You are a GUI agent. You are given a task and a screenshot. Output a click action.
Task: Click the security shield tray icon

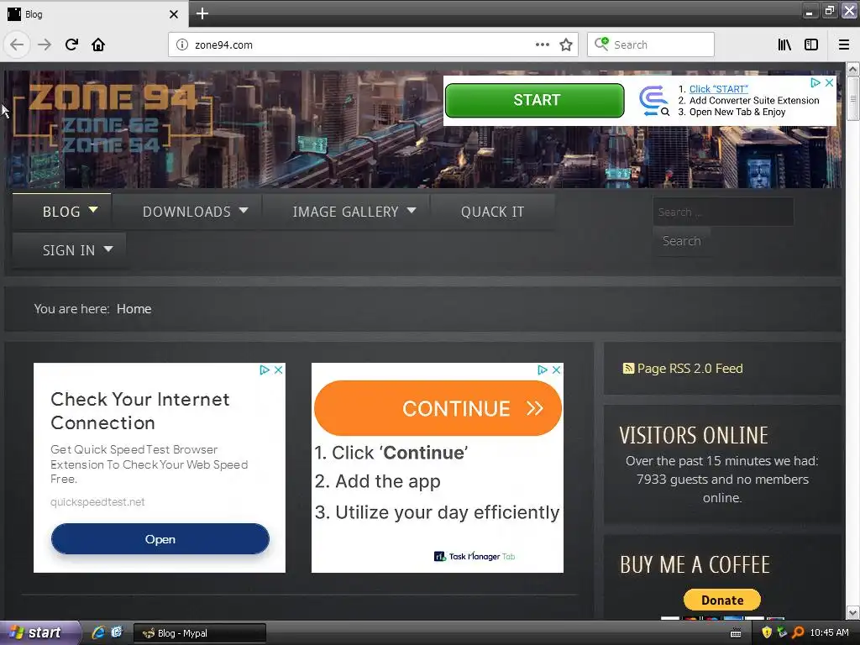(768, 632)
